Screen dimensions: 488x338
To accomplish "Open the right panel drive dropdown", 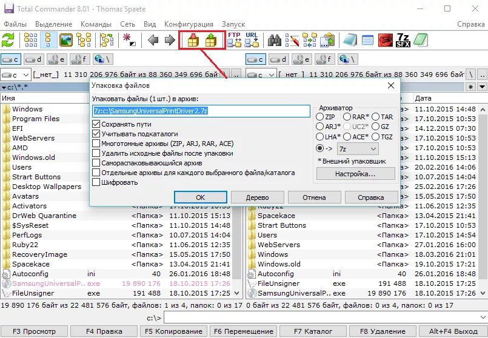I will click(261, 75).
